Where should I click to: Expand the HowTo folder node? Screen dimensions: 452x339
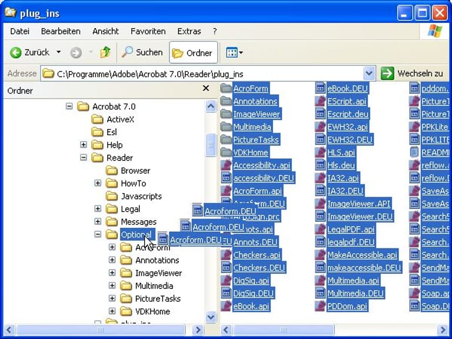(98, 183)
